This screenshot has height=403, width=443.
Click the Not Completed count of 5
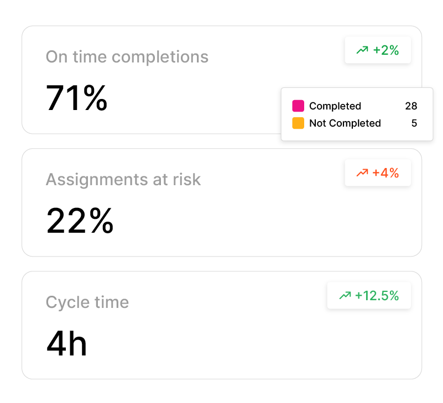pyautogui.click(x=414, y=123)
